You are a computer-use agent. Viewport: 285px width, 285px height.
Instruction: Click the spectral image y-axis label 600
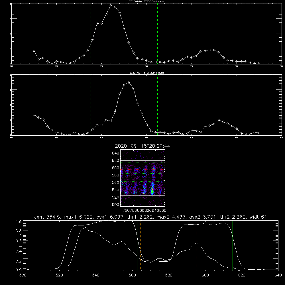[116, 168]
